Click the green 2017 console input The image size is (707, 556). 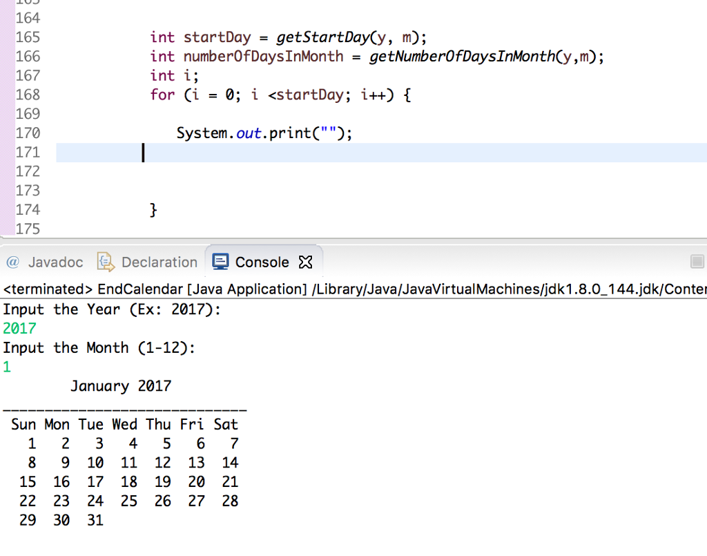19,329
